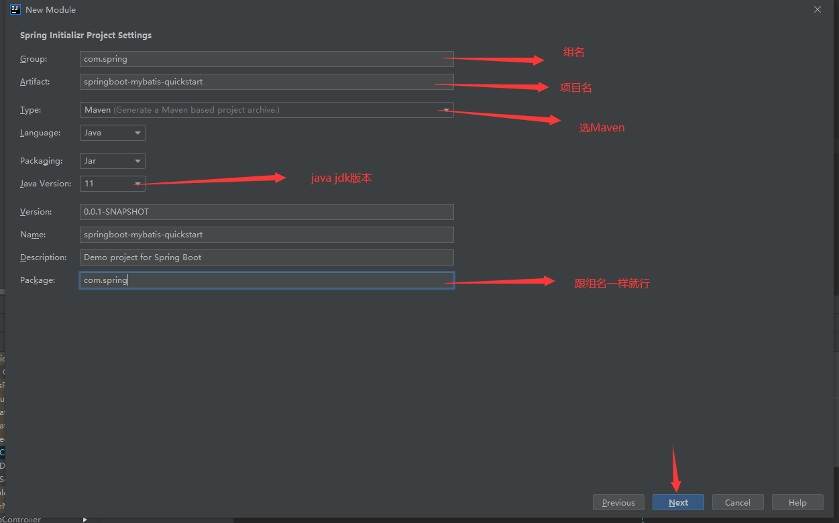Click the Spring Initializr Project Settings heading
This screenshot has height=523, width=839.
click(x=86, y=36)
